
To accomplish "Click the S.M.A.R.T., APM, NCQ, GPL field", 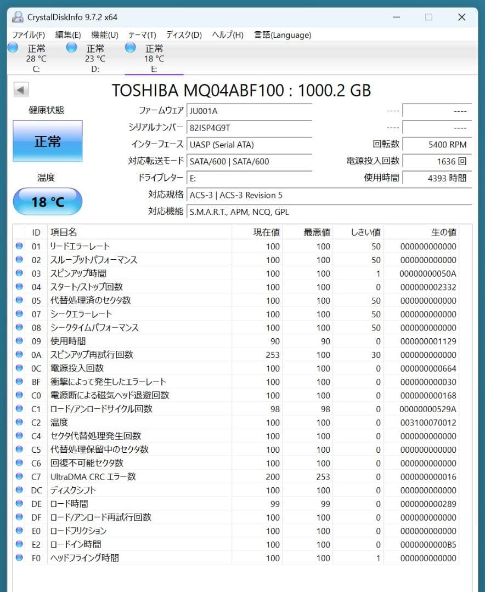I will 329,212.
